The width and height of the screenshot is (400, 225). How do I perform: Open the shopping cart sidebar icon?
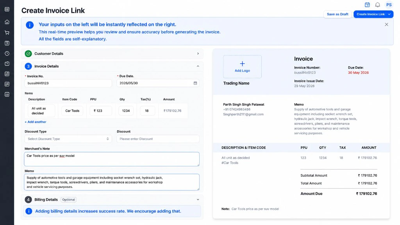[x=7, y=33]
